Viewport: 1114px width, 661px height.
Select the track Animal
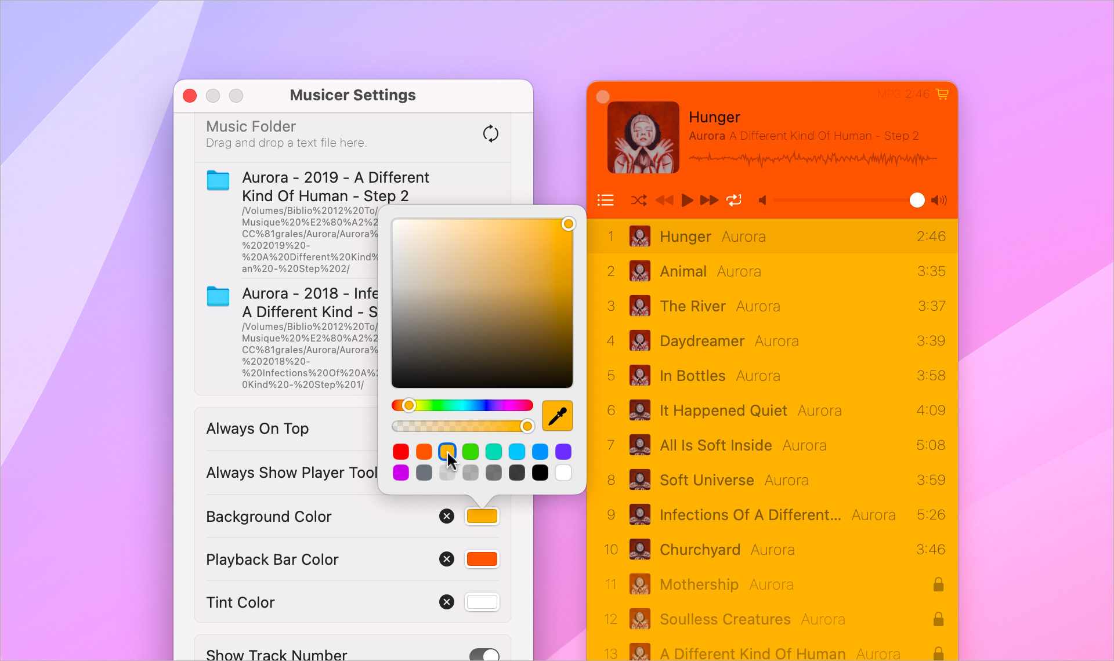772,271
